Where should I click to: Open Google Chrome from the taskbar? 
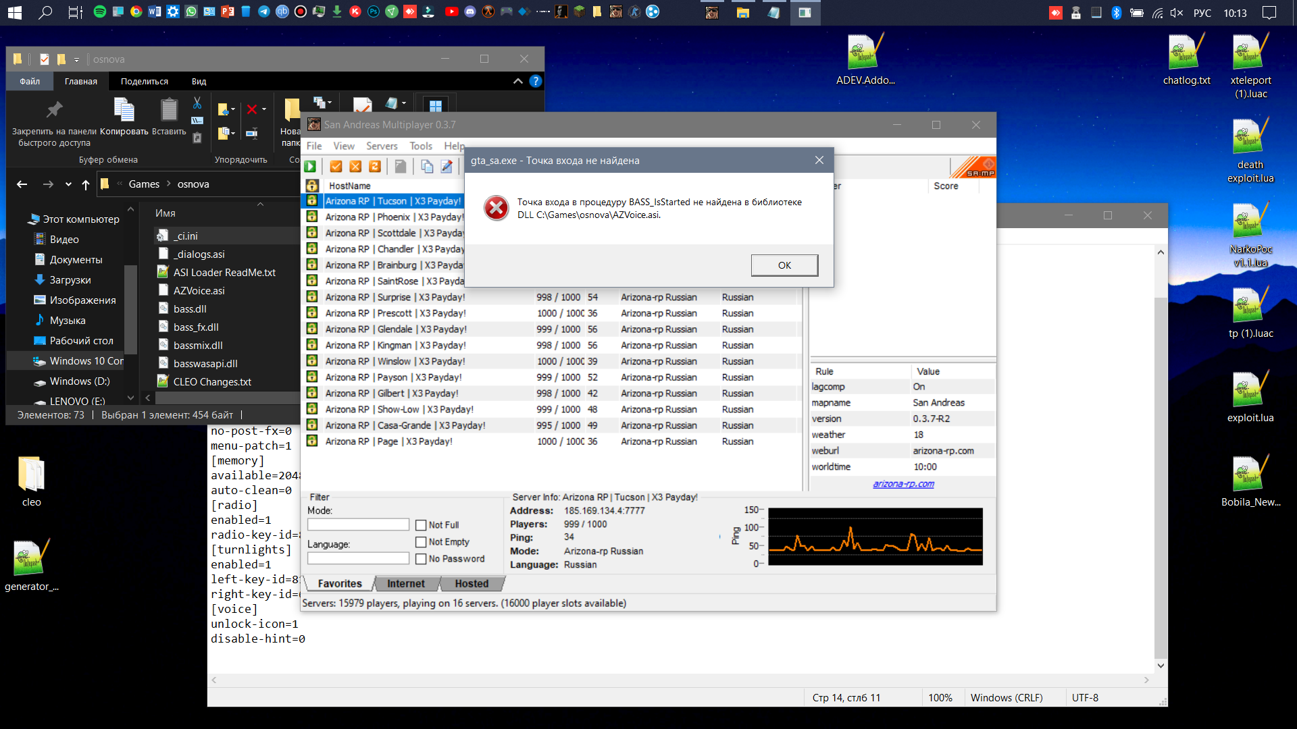pyautogui.click(x=136, y=12)
